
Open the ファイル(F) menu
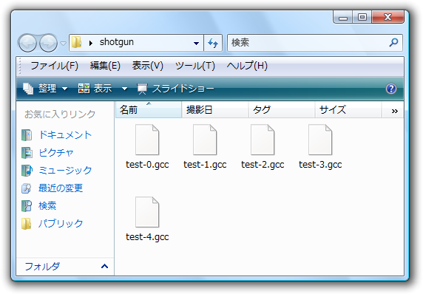54,66
